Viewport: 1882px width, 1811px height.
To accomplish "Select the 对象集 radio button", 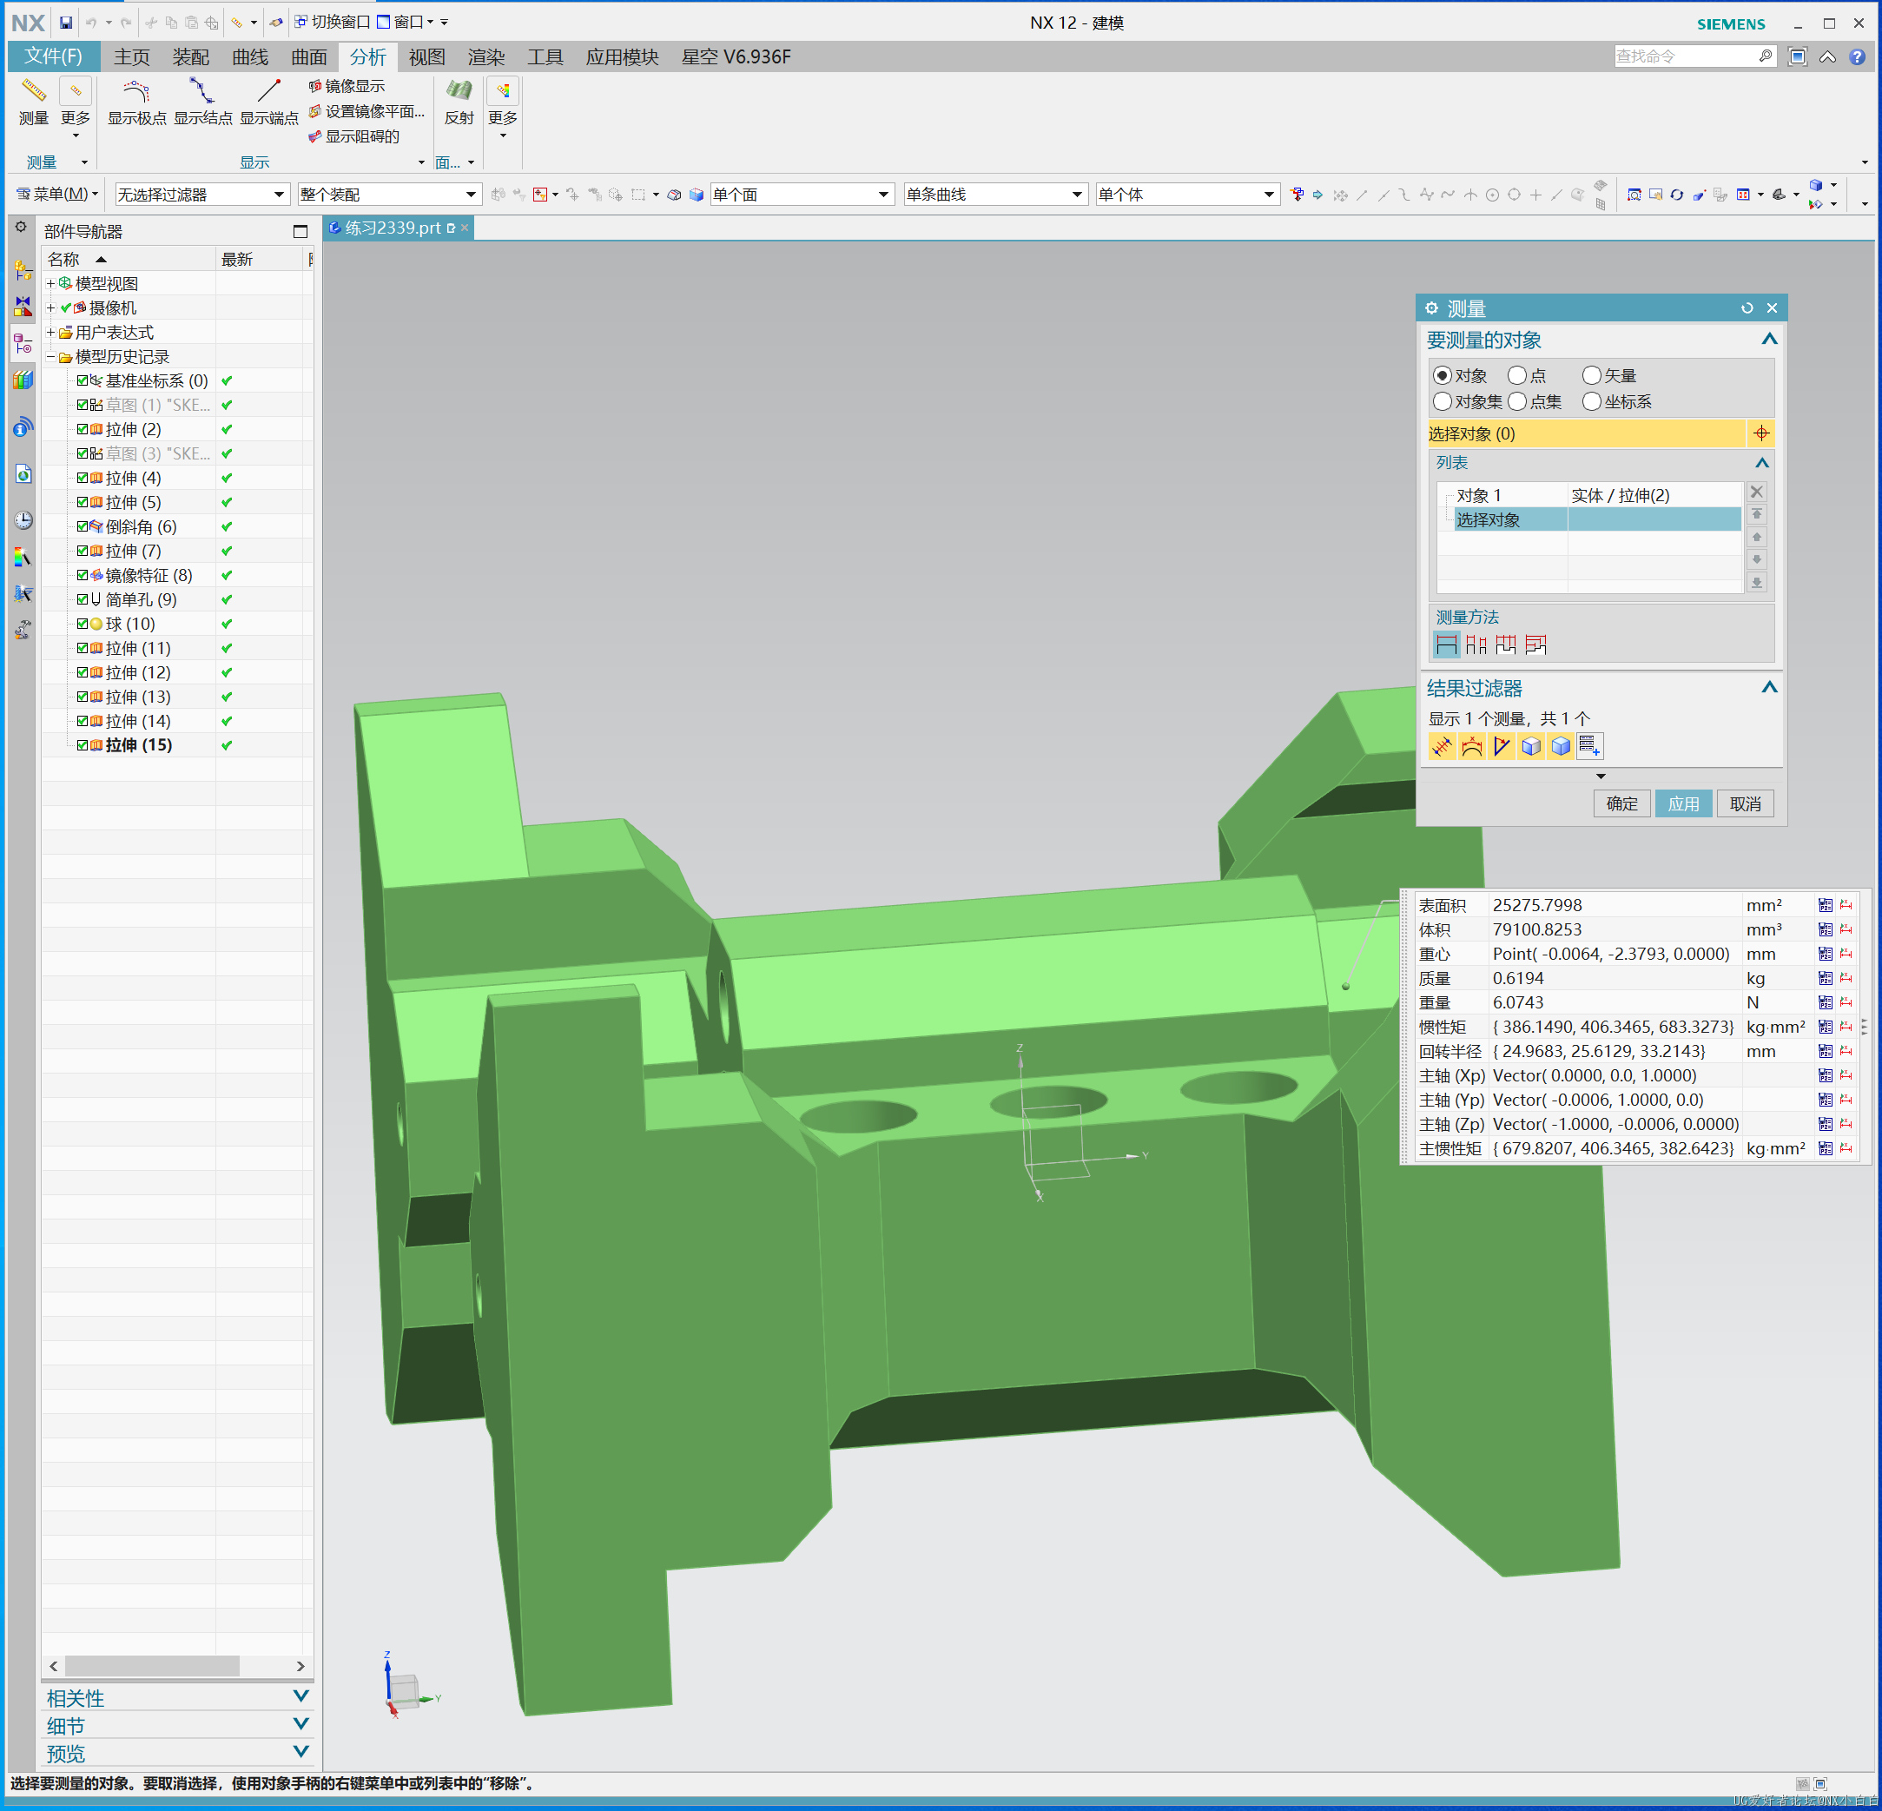I will click(1442, 401).
